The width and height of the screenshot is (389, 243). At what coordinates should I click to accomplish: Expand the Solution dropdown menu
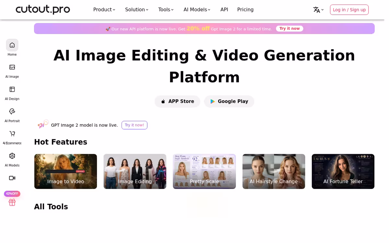point(136,10)
